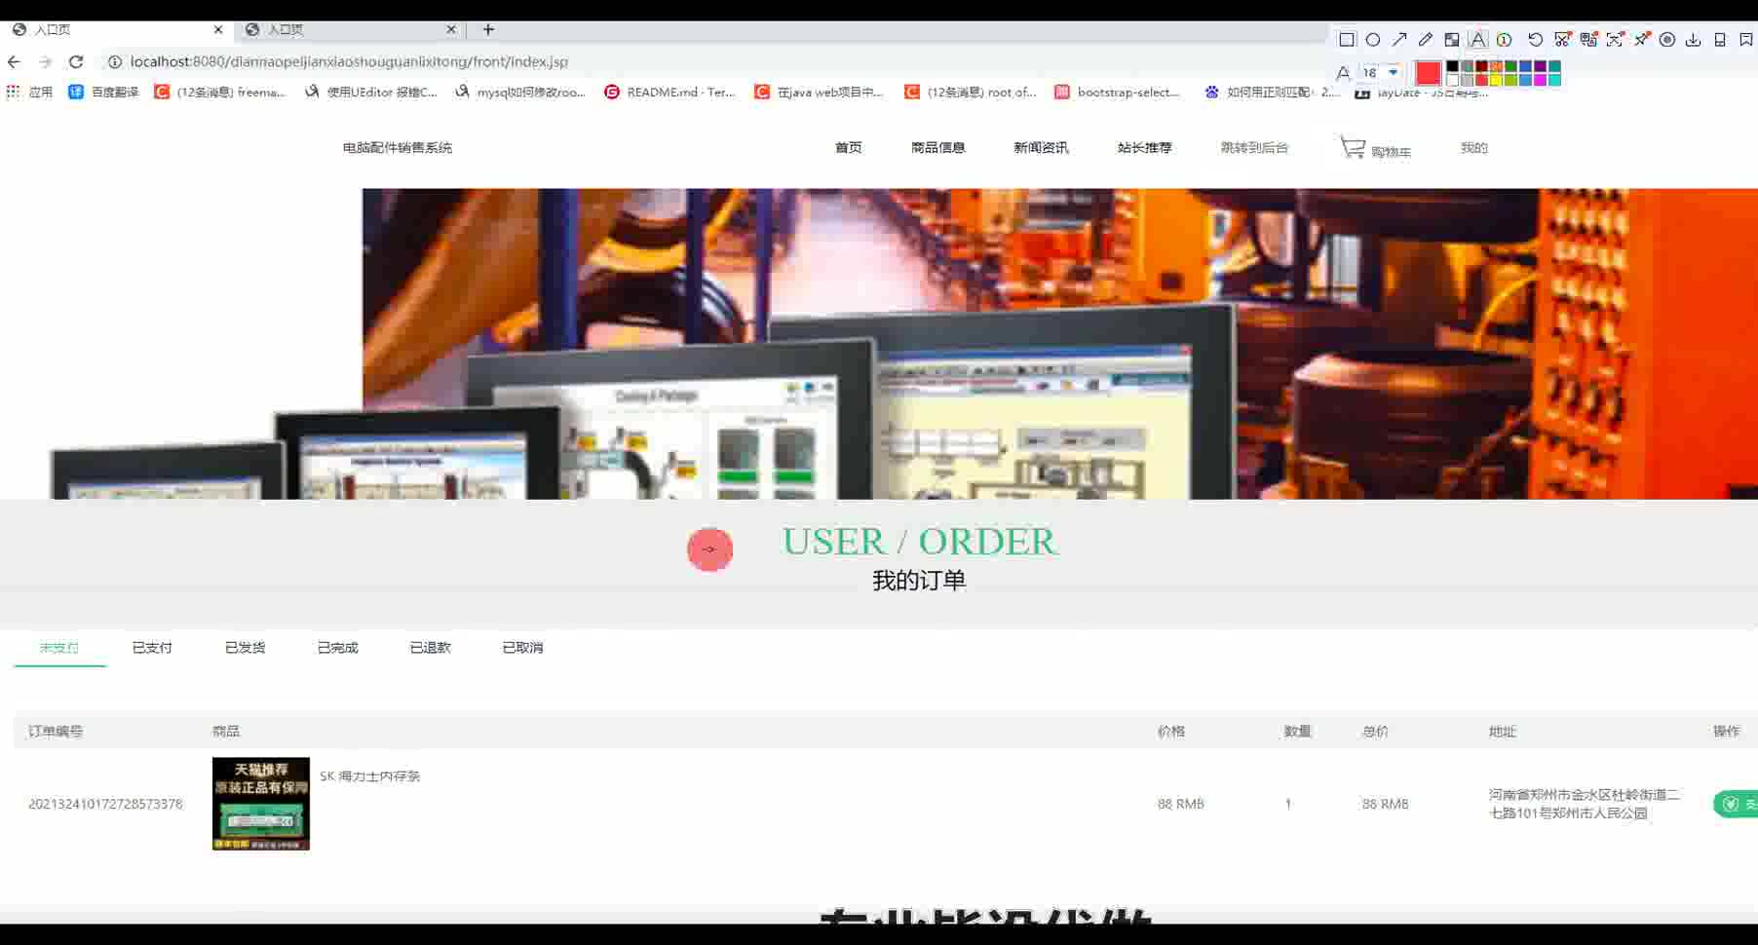Click the SK 海力士内存条 product thumbnail

(261, 804)
